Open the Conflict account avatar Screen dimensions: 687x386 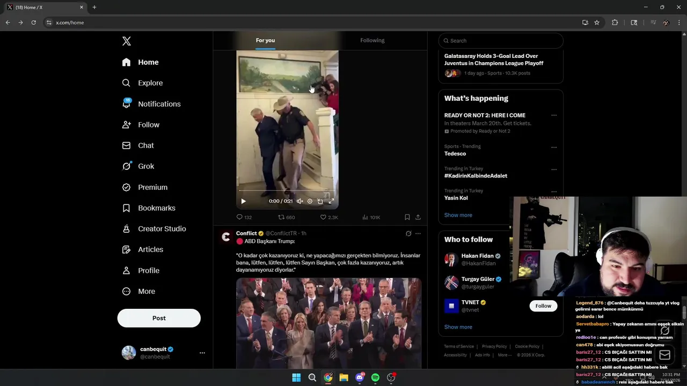[226, 237]
